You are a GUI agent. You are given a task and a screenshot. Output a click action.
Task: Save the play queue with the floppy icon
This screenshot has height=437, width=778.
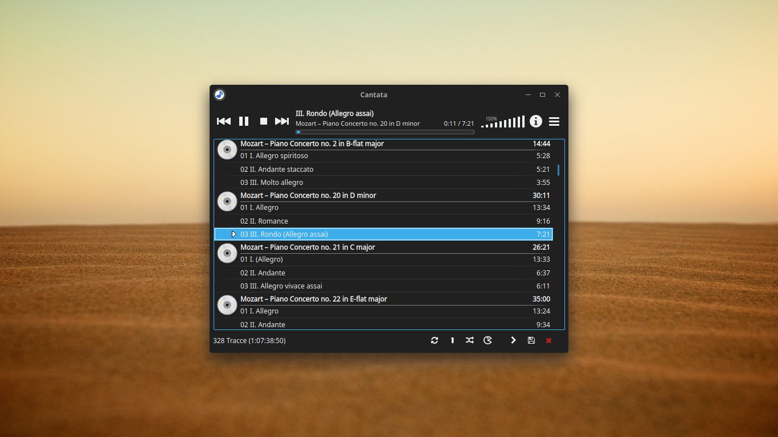(x=531, y=340)
